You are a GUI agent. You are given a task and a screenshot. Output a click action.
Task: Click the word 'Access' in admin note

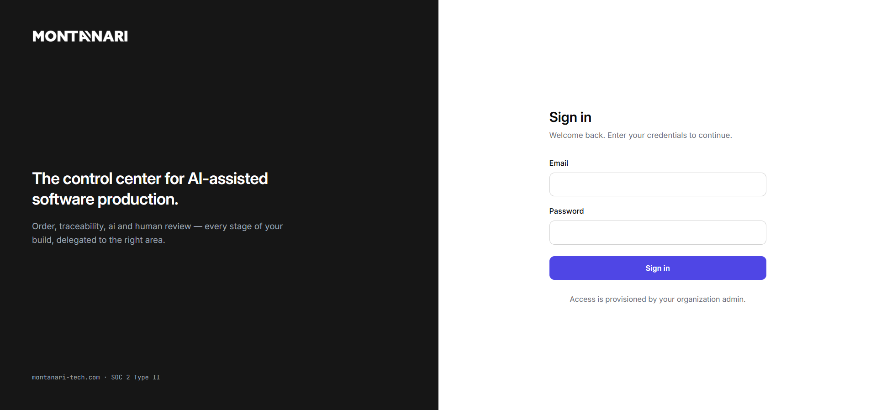[x=582, y=299]
